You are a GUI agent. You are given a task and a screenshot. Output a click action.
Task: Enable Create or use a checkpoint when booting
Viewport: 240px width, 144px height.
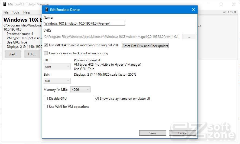[46, 53]
